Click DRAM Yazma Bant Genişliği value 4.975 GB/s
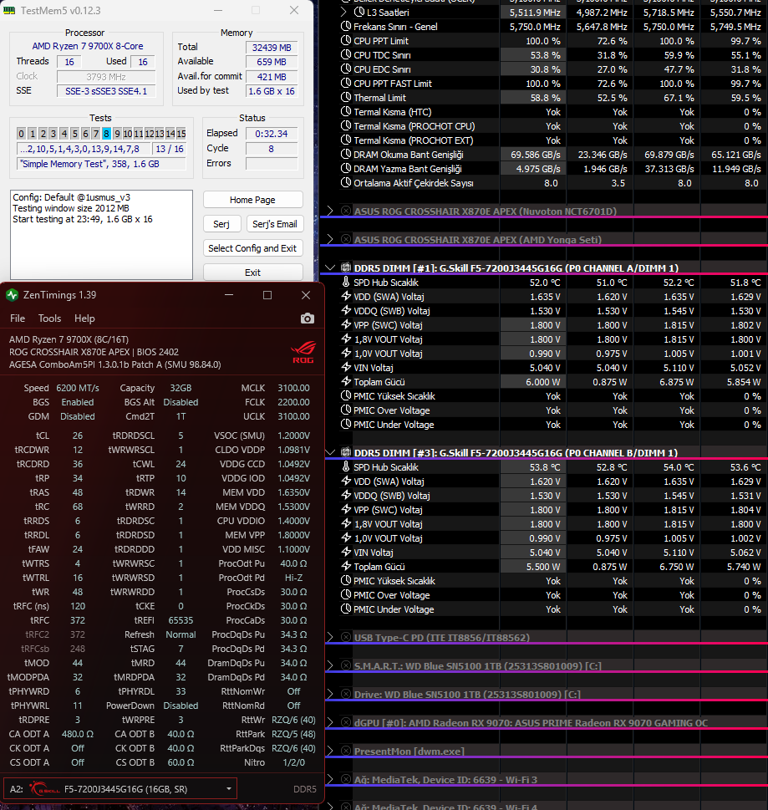 [x=538, y=168]
